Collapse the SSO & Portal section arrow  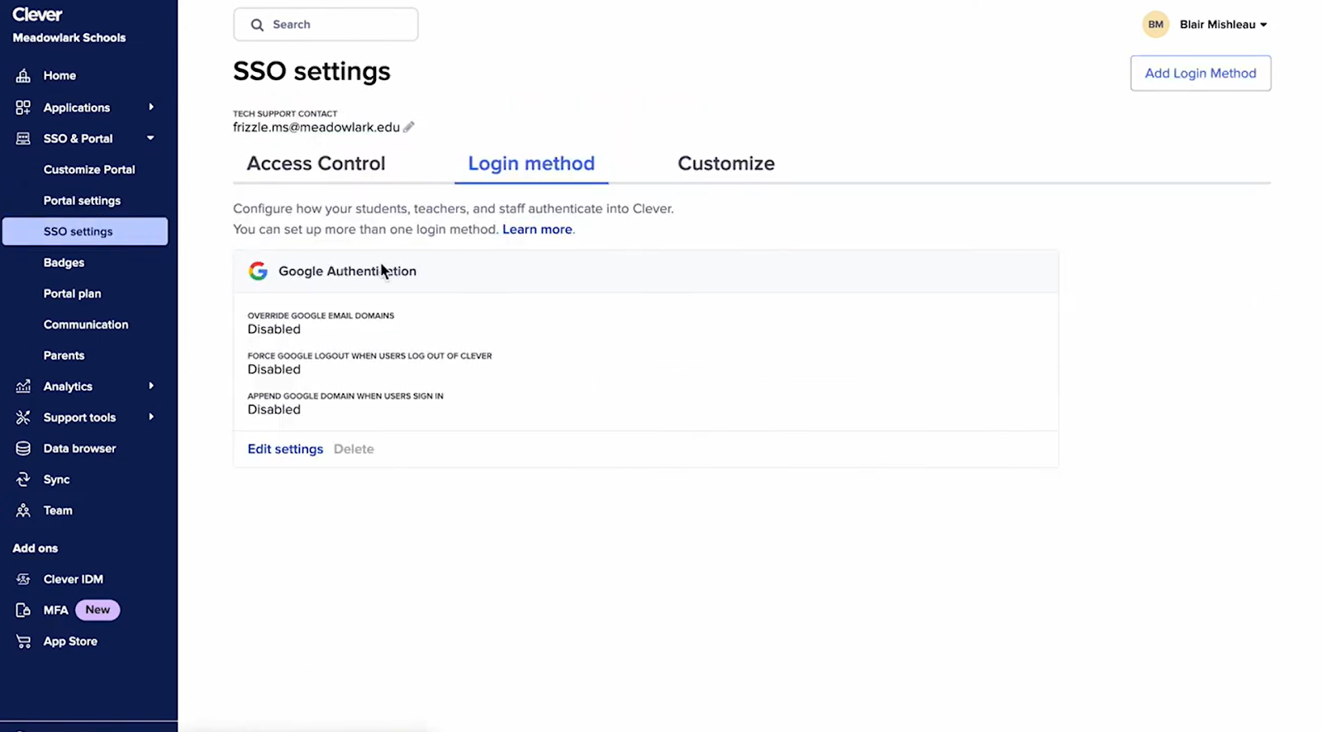click(150, 139)
